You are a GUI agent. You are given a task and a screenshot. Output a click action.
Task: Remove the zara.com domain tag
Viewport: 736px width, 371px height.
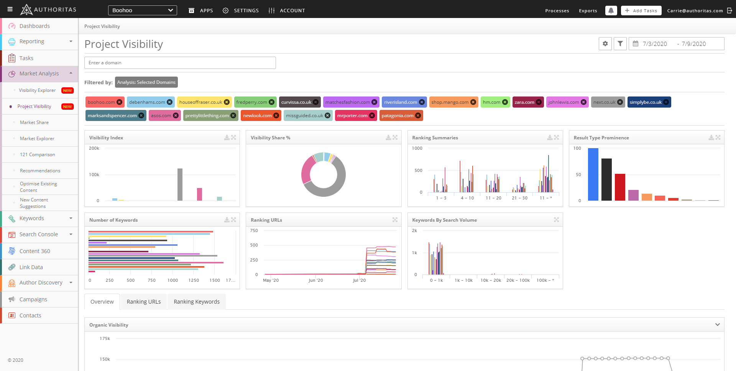pos(539,102)
